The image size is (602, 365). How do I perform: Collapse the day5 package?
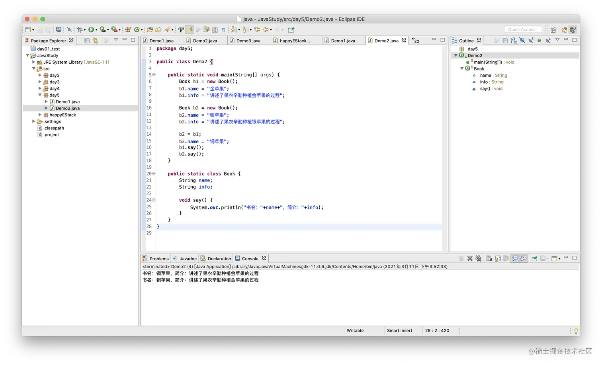pyautogui.click(x=40, y=95)
